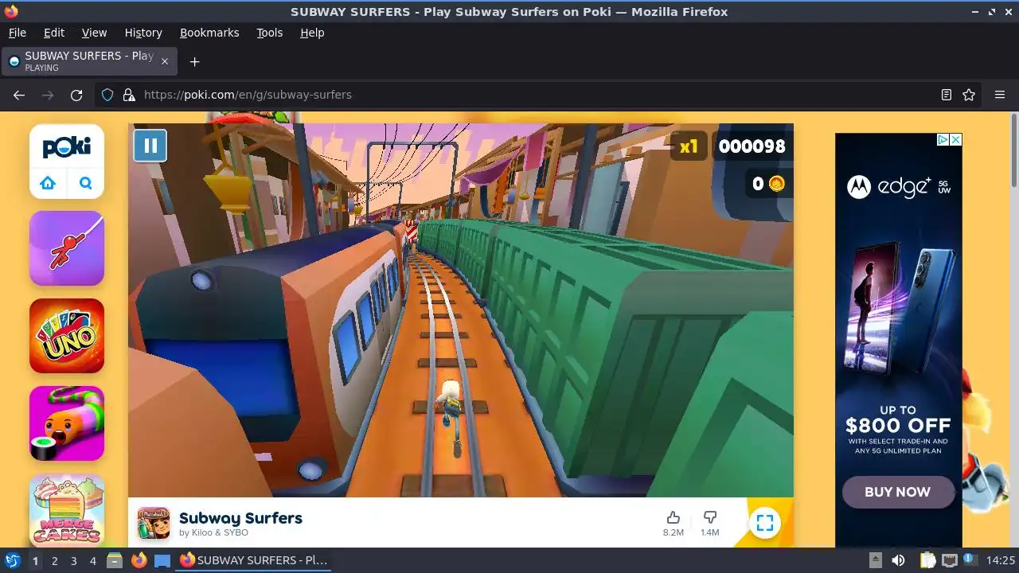Viewport: 1019px width, 573px height.
Task: Open the Help menu
Action: click(312, 33)
